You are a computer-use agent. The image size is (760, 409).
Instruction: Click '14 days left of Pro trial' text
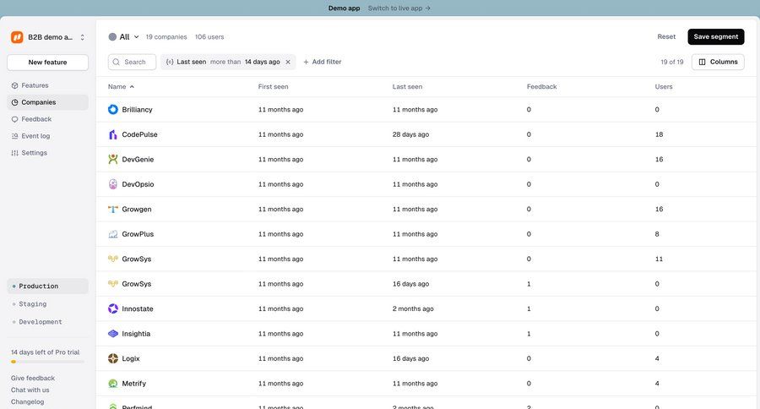click(45, 352)
